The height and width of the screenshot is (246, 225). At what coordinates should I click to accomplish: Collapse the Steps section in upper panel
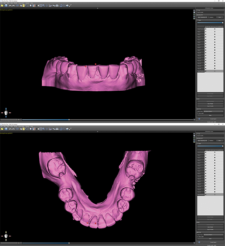(198, 21)
